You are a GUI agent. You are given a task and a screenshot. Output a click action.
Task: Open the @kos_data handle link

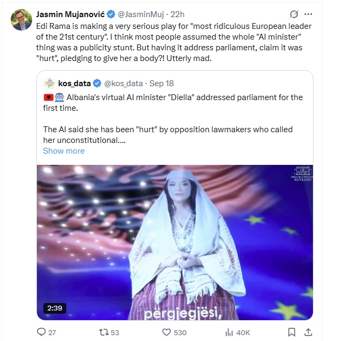pyautogui.click(x=124, y=84)
